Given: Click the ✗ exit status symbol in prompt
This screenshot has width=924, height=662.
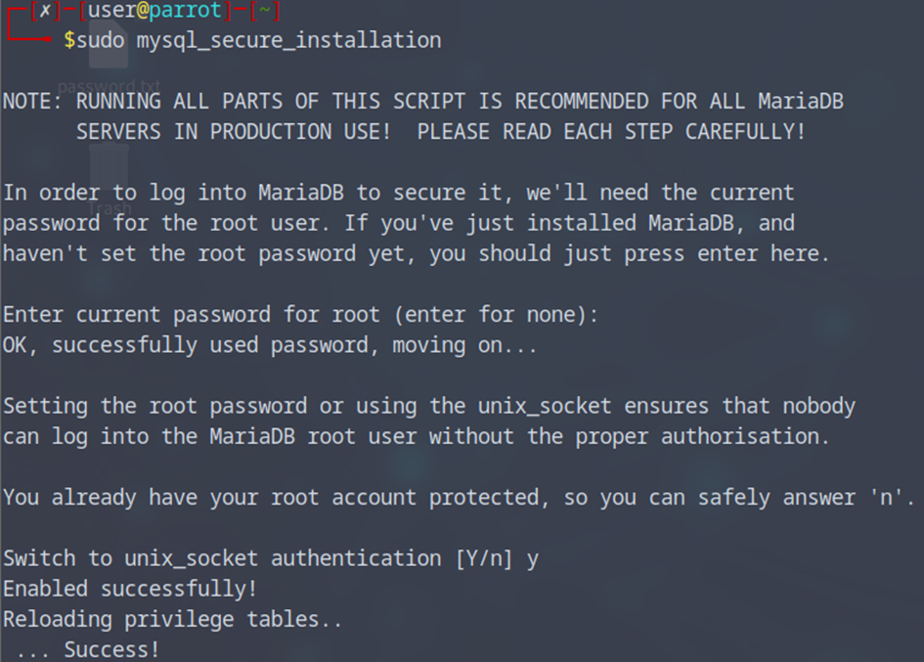Looking at the screenshot, I should 44,12.
